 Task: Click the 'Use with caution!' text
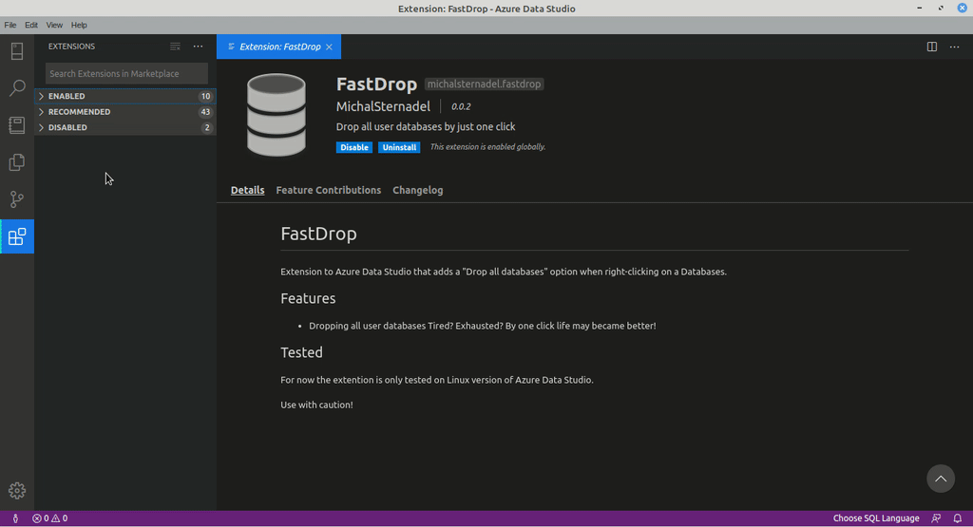point(316,405)
